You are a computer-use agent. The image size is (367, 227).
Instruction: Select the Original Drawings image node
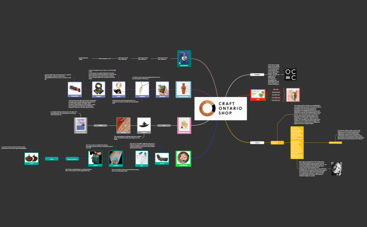[x=80, y=125]
